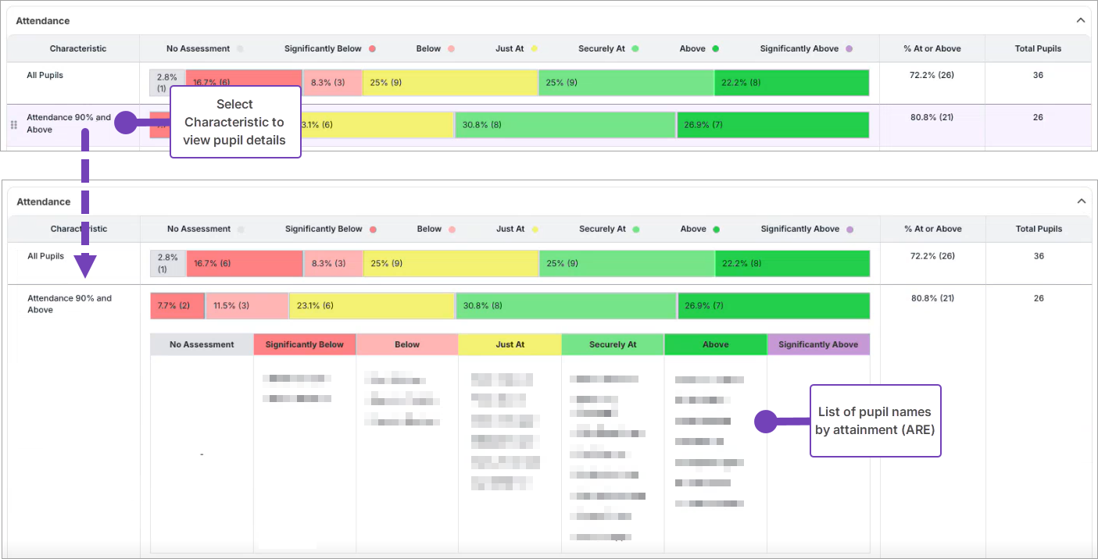Collapse the bottom Attendance panel
The height and width of the screenshot is (559, 1098).
[x=1081, y=201]
